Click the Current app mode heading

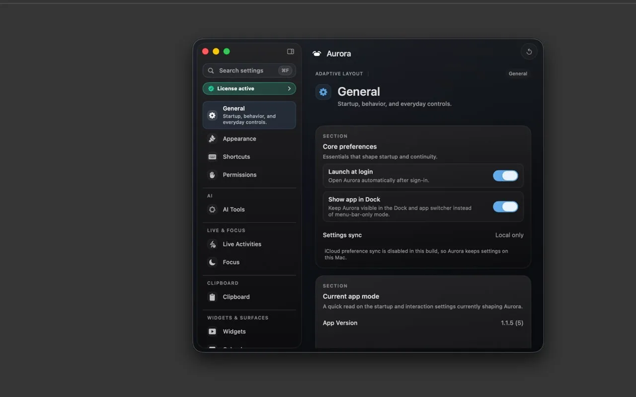[x=351, y=296]
